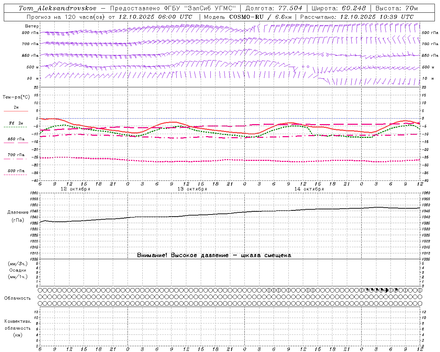This screenshot has height=352, width=440.
Task: Click the '14 октября' date label
Action: click(x=309, y=189)
